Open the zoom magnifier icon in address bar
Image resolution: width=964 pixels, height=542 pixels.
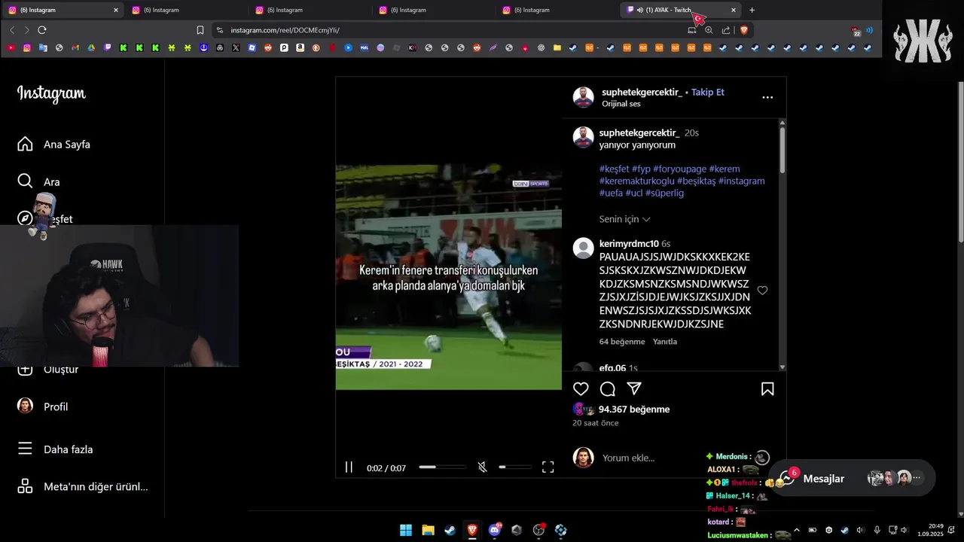click(x=709, y=30)
